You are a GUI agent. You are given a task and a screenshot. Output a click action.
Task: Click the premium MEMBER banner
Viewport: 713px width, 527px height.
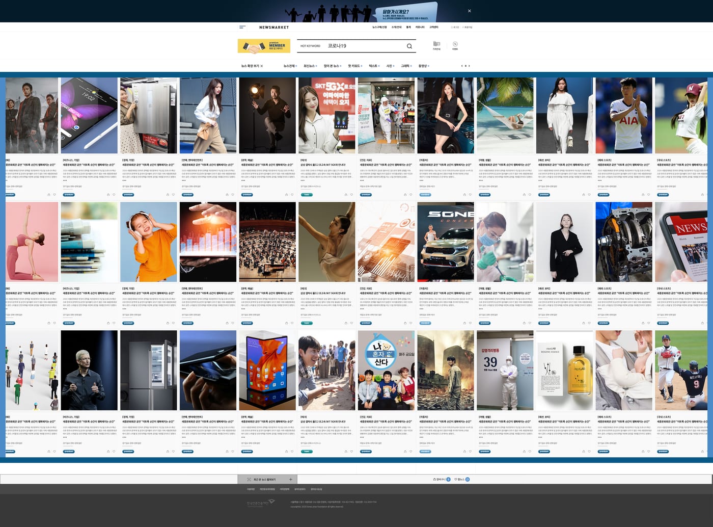click(264, 46)
